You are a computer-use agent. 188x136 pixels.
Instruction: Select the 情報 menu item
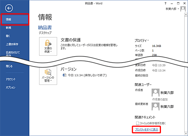point(15,20)
